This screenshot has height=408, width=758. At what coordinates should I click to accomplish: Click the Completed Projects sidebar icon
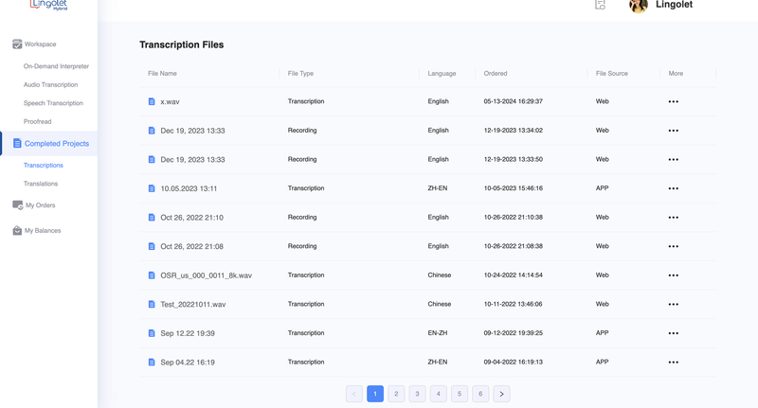17,143
